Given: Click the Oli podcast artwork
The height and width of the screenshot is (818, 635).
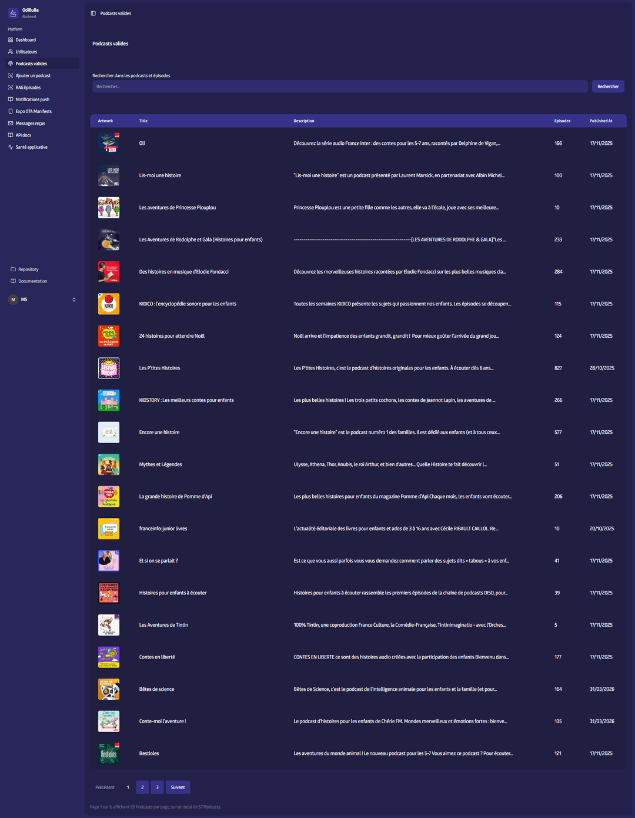Looking at the screenshot, I should (109, 143).
